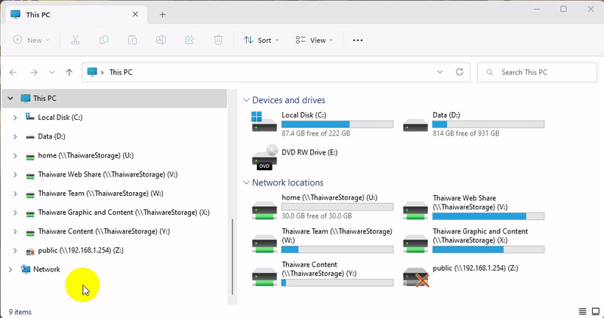Go up one directory level
This screenshot has width=604, height=318.
tap(69, 72)
